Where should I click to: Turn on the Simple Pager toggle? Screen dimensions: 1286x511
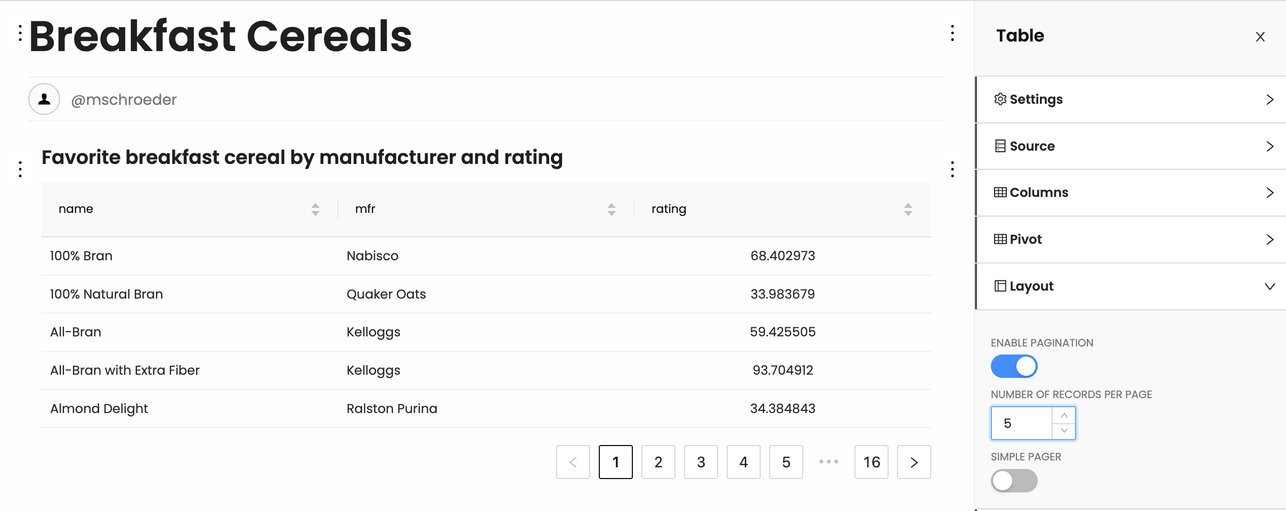pyautogui.click(x=1014, y=481)
